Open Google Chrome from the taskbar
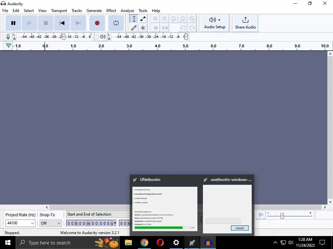The image size is (333, 249). coord(144,243)
